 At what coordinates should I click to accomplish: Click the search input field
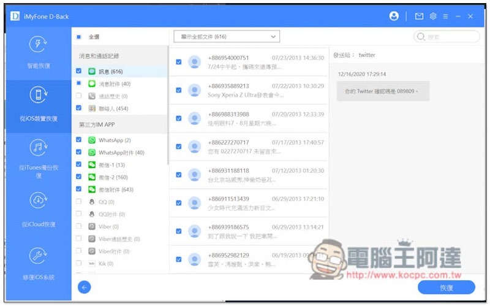tap(448, 37)
